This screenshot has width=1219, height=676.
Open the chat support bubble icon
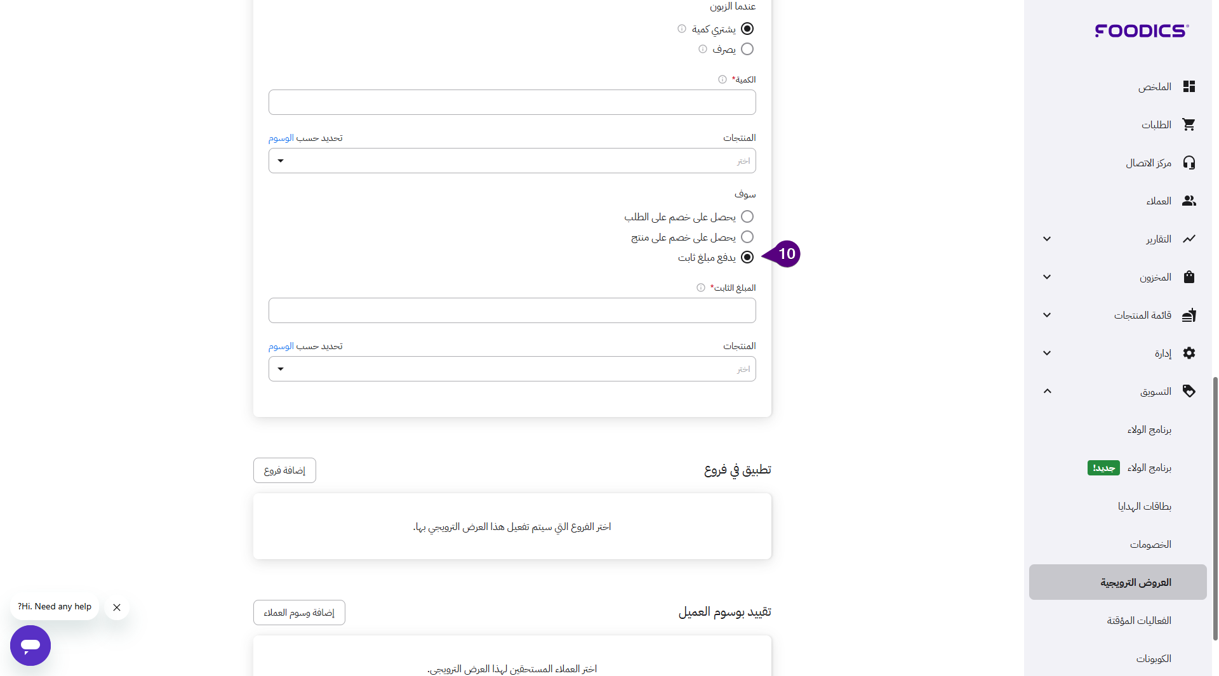point(30,645)
